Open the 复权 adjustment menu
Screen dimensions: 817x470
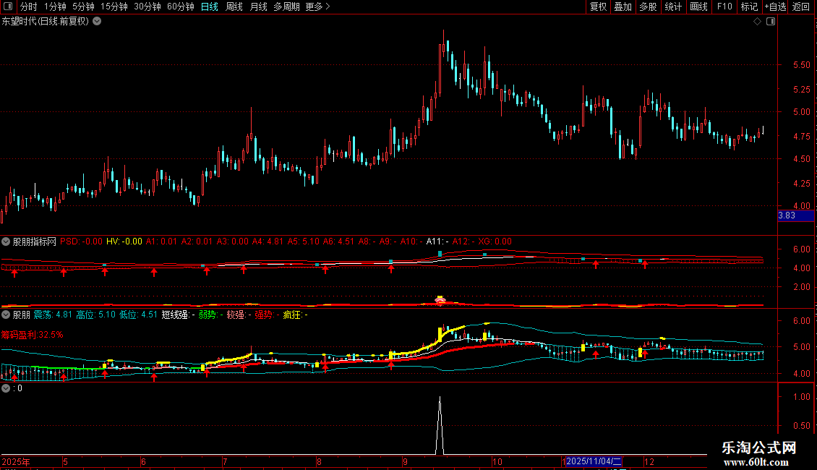coord(598,7)
